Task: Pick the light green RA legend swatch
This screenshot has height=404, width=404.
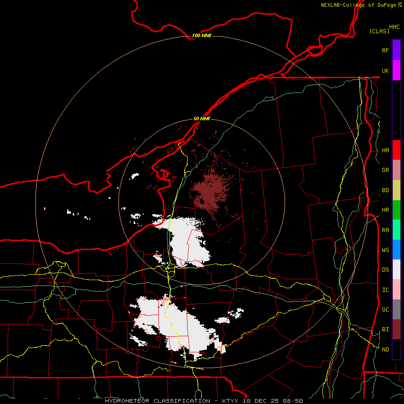Action: point(396,230)
